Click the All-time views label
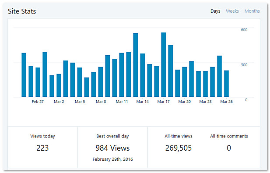This screenshot has width=270, height=173. pyautogui.click(x=179, y=136)
